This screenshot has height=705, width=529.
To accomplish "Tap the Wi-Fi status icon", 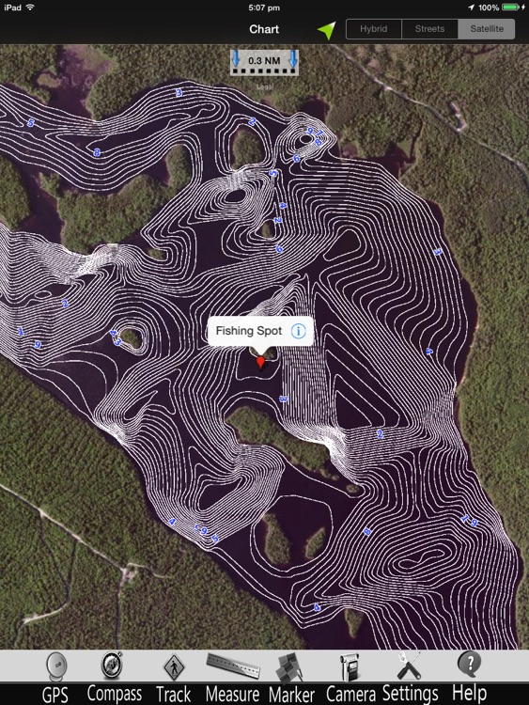I will pos(30,8).
